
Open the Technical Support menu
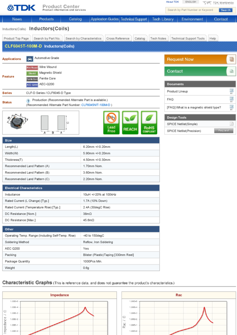tap(134, 19)
